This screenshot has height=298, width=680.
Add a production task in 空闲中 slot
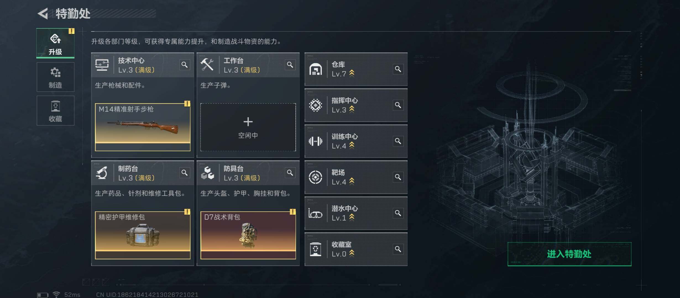(248, 127)
